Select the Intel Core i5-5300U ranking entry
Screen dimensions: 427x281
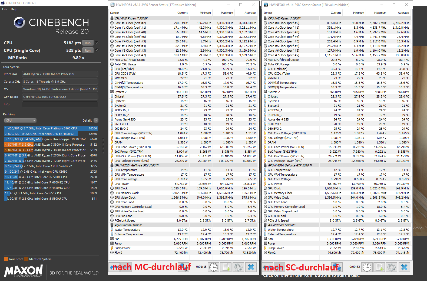51,199
